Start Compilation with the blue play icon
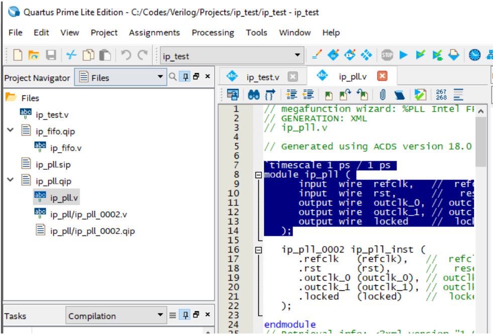 (x=404, y=55)
